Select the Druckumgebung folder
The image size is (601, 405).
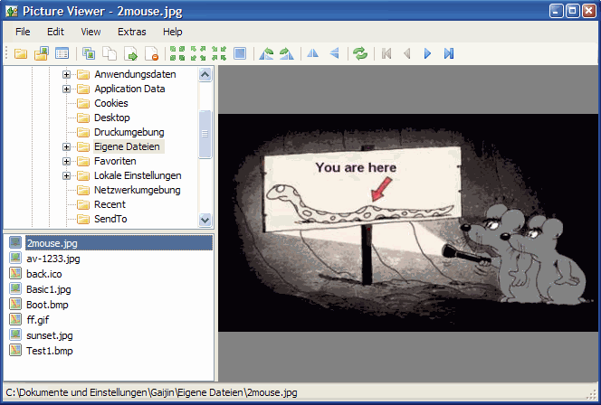(129, 133)
